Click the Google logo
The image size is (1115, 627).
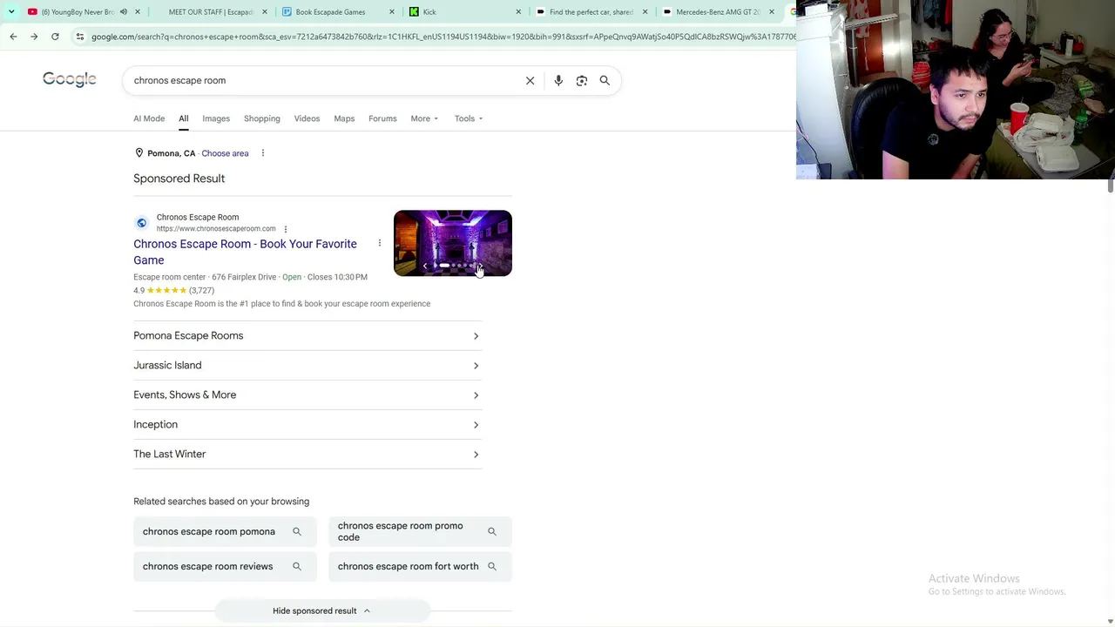[x=70, y=79]
